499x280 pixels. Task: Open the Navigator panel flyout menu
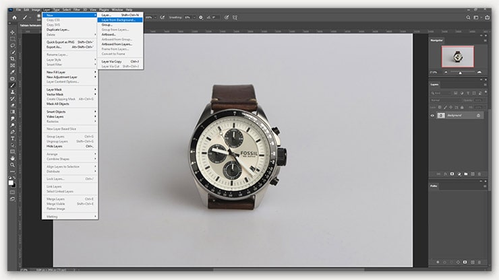coord(486,40)
